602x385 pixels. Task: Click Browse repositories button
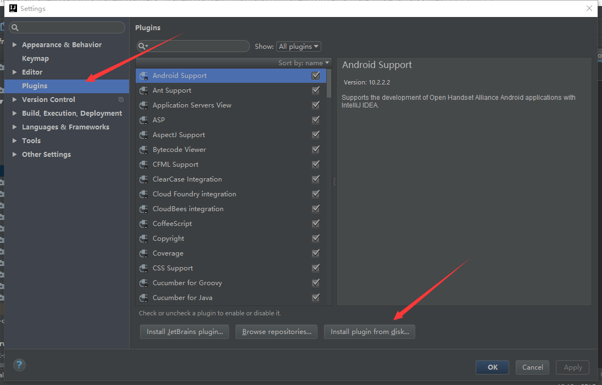[276, 332]
